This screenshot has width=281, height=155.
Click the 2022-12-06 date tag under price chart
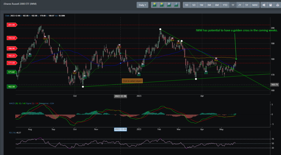point(120,96)
